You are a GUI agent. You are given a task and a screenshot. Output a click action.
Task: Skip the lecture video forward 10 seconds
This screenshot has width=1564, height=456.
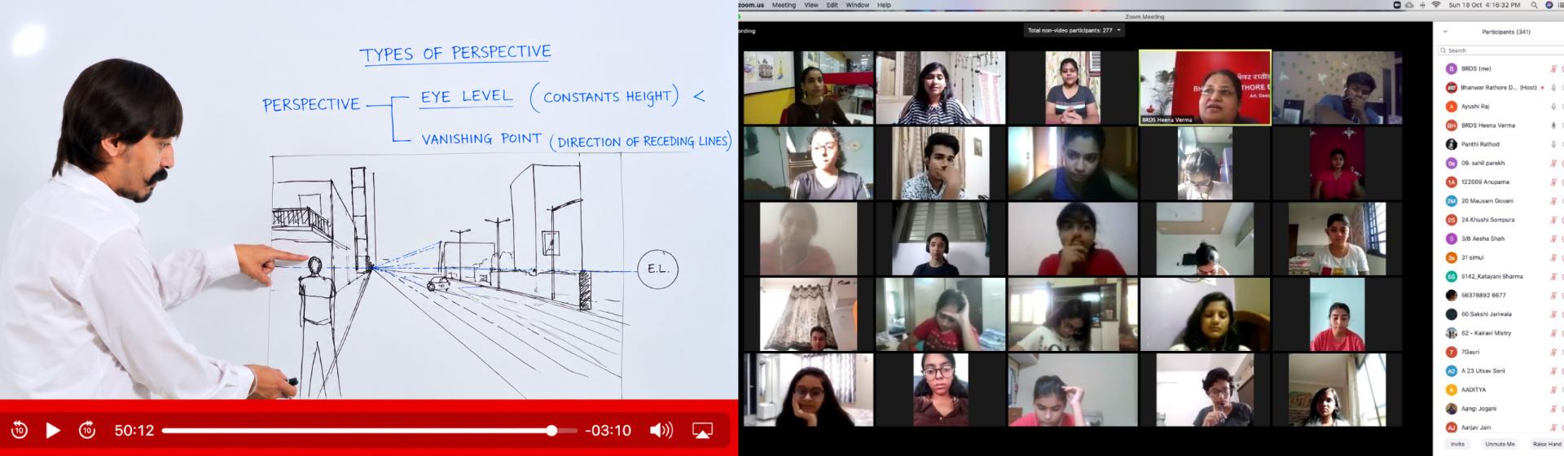point(87,430)
